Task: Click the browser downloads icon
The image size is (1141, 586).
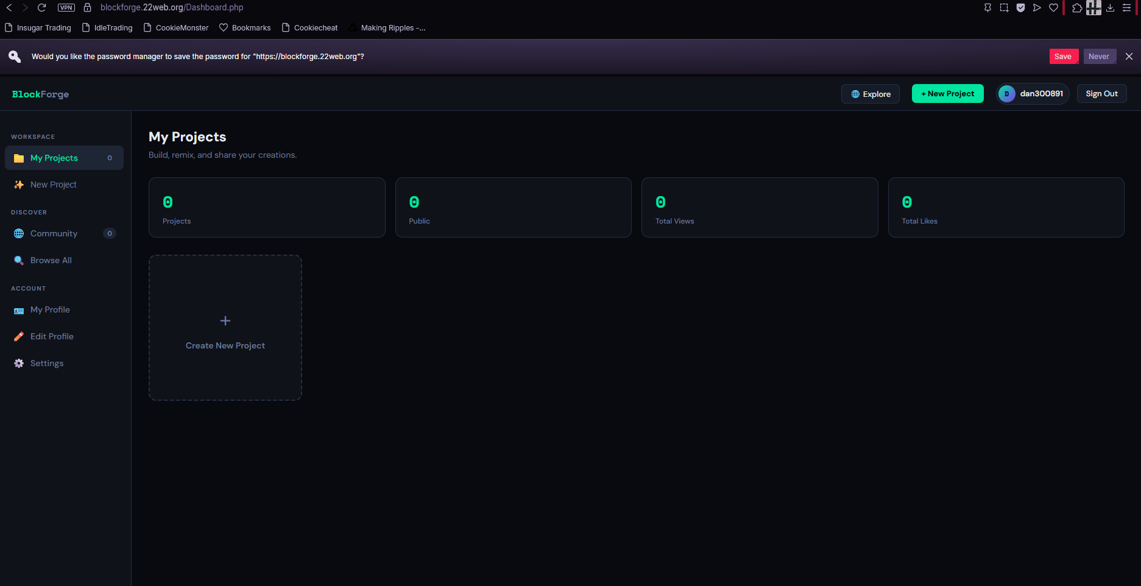Action: click(1111, 8)
